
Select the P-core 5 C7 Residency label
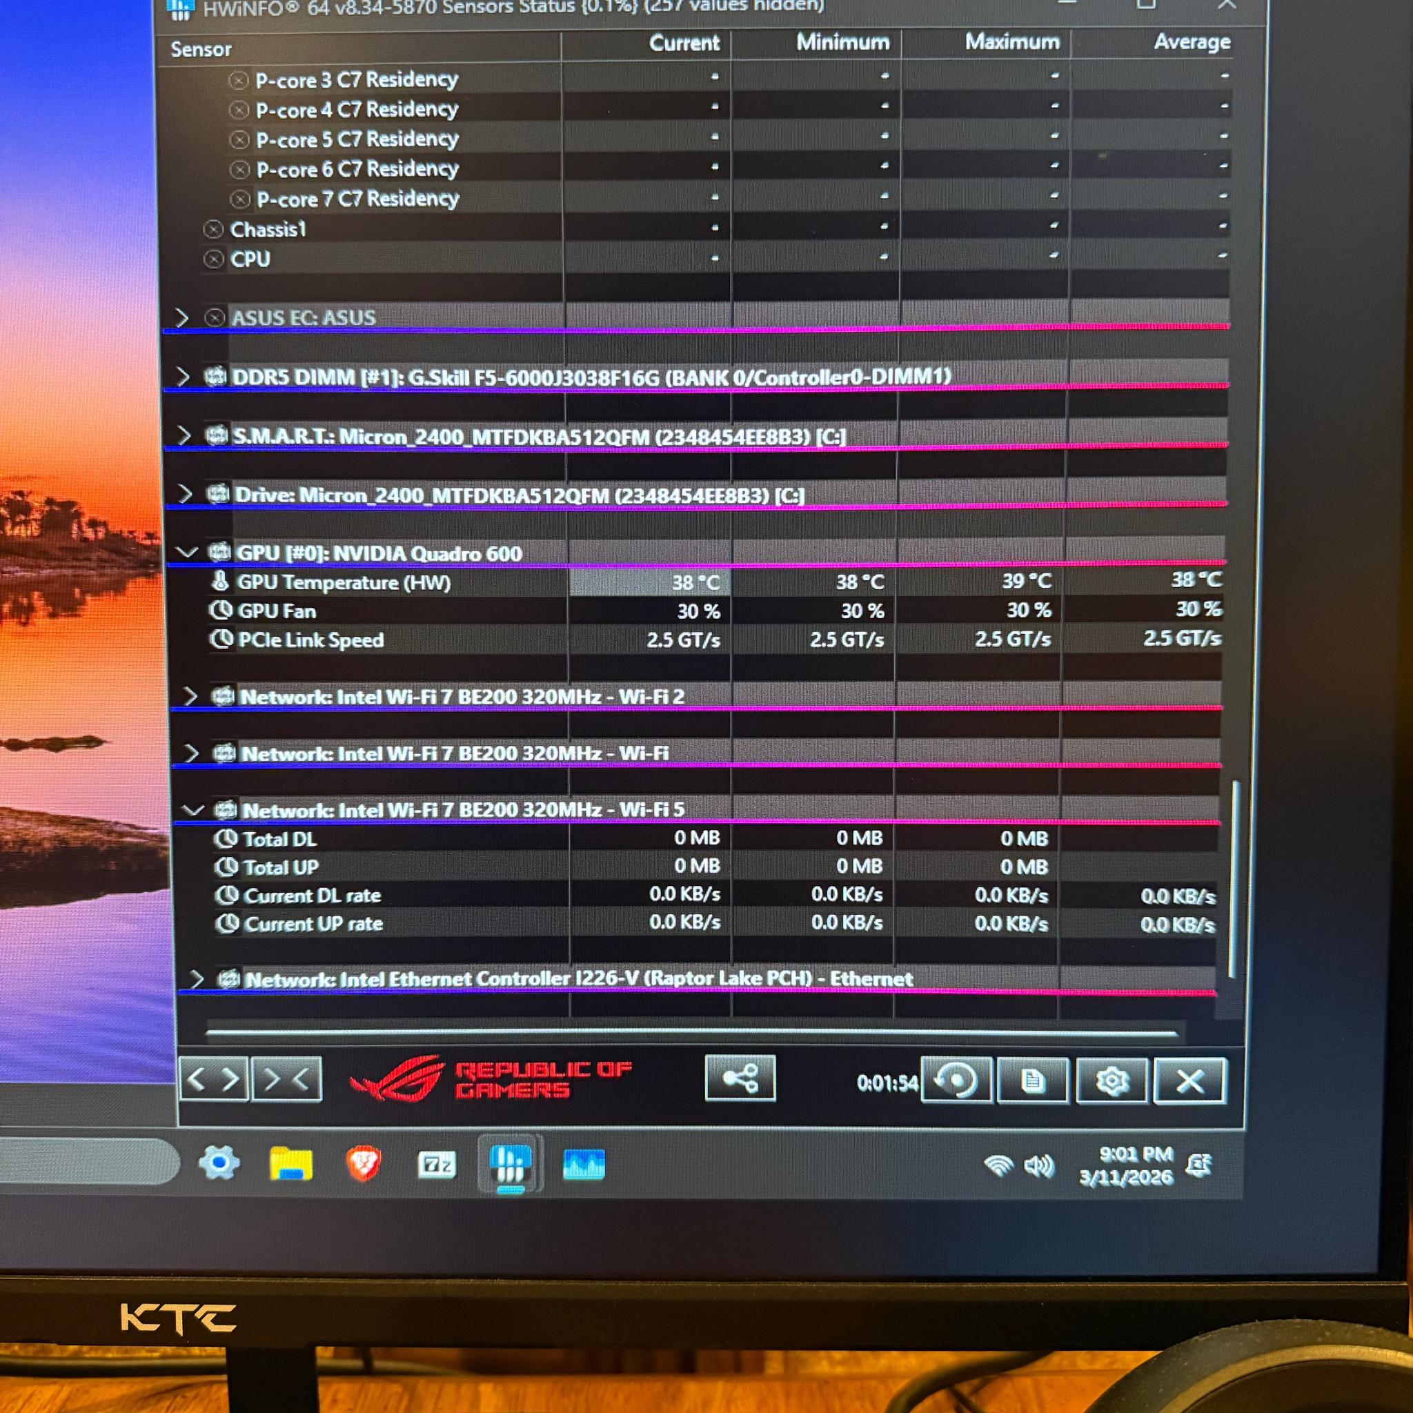click(357, 139)
